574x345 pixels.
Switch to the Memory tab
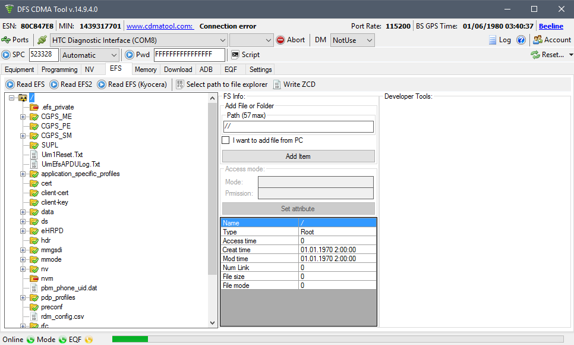[146, 70]
